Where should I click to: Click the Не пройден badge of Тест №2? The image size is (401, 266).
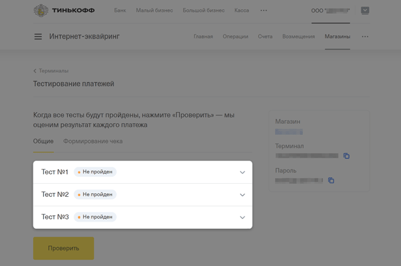click(95, 194)
